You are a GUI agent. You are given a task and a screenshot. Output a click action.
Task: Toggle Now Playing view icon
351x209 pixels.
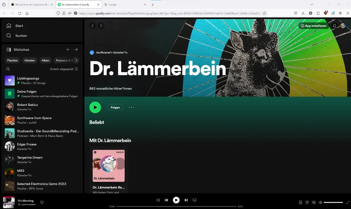pos(300,202)
